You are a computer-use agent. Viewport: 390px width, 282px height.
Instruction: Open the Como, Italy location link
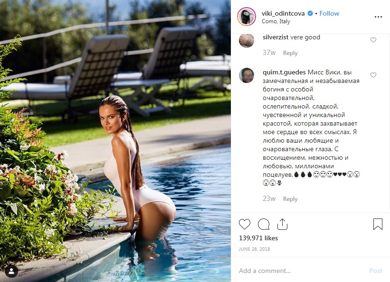click(x=276, y=21)
